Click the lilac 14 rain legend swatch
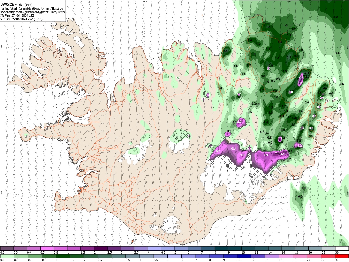The height and width of the screenshot is (262, 349). pos(272,256)
